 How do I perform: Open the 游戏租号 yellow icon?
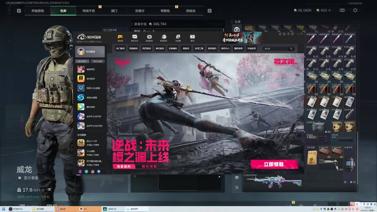[81, 79]
